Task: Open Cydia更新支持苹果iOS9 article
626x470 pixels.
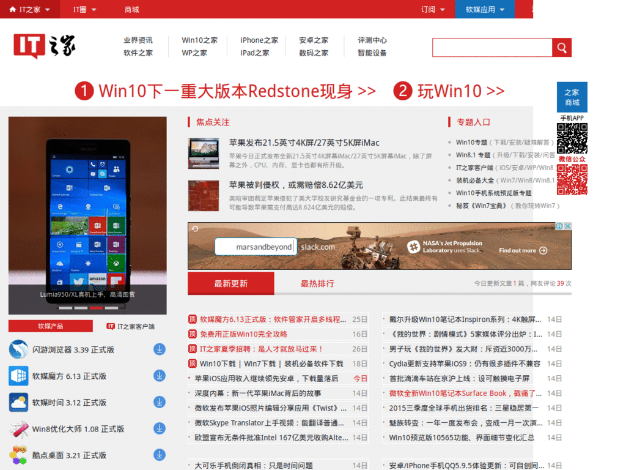Action: (465, 364)
